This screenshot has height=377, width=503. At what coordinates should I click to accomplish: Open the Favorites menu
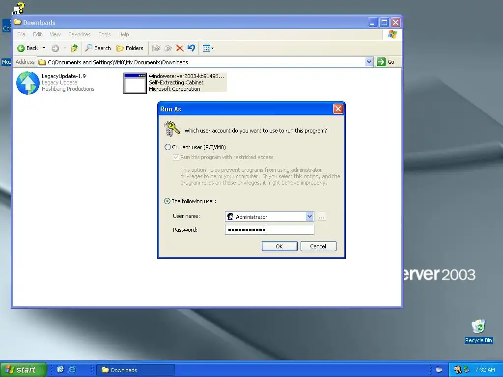pyautogui.click(x=79, y=34)
